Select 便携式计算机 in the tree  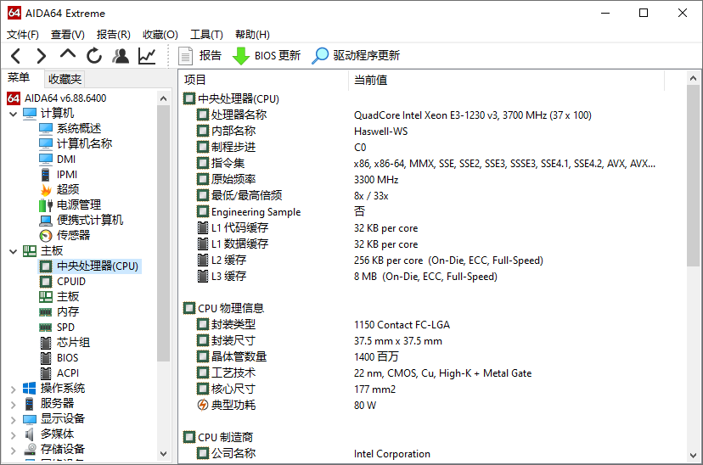coord(82,220)
